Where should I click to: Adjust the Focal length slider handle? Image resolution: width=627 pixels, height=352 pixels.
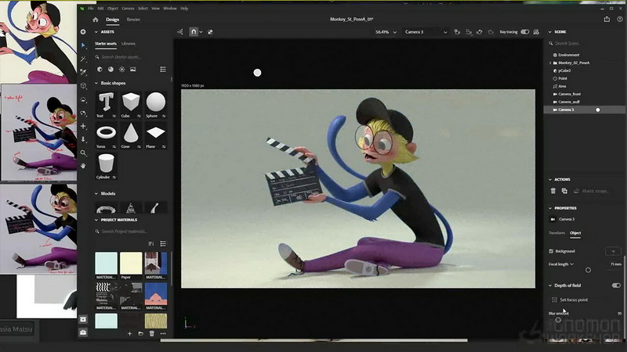pyautogui.click(x=588, y=270)
